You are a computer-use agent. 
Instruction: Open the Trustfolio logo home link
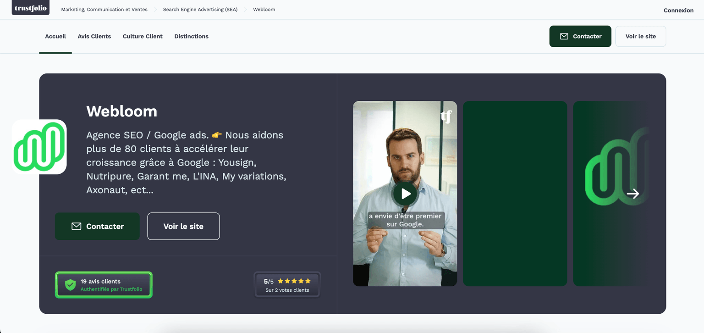point(30,8)
